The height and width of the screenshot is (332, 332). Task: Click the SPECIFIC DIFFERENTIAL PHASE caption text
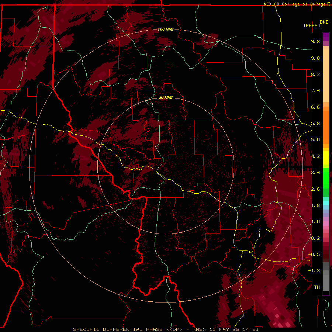tap(118, 329)
